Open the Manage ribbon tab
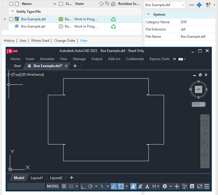The width and height of the screenshot is (218, 195). (x=79, y=59)
